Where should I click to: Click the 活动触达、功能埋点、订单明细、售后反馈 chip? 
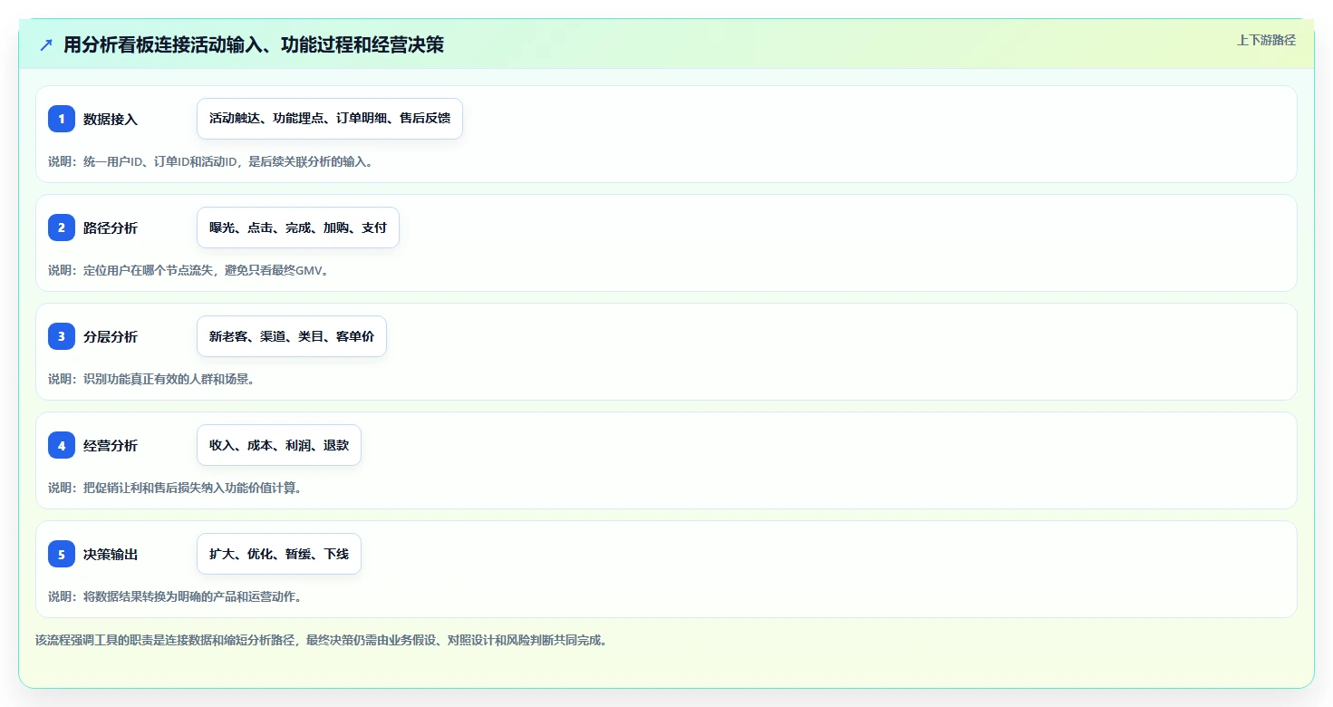point(330,119)
